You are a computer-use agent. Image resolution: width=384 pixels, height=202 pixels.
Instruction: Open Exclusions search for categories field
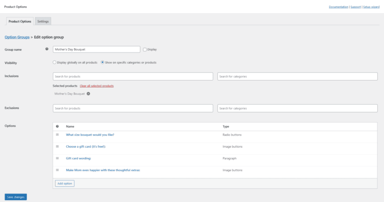tap(297, 108)
